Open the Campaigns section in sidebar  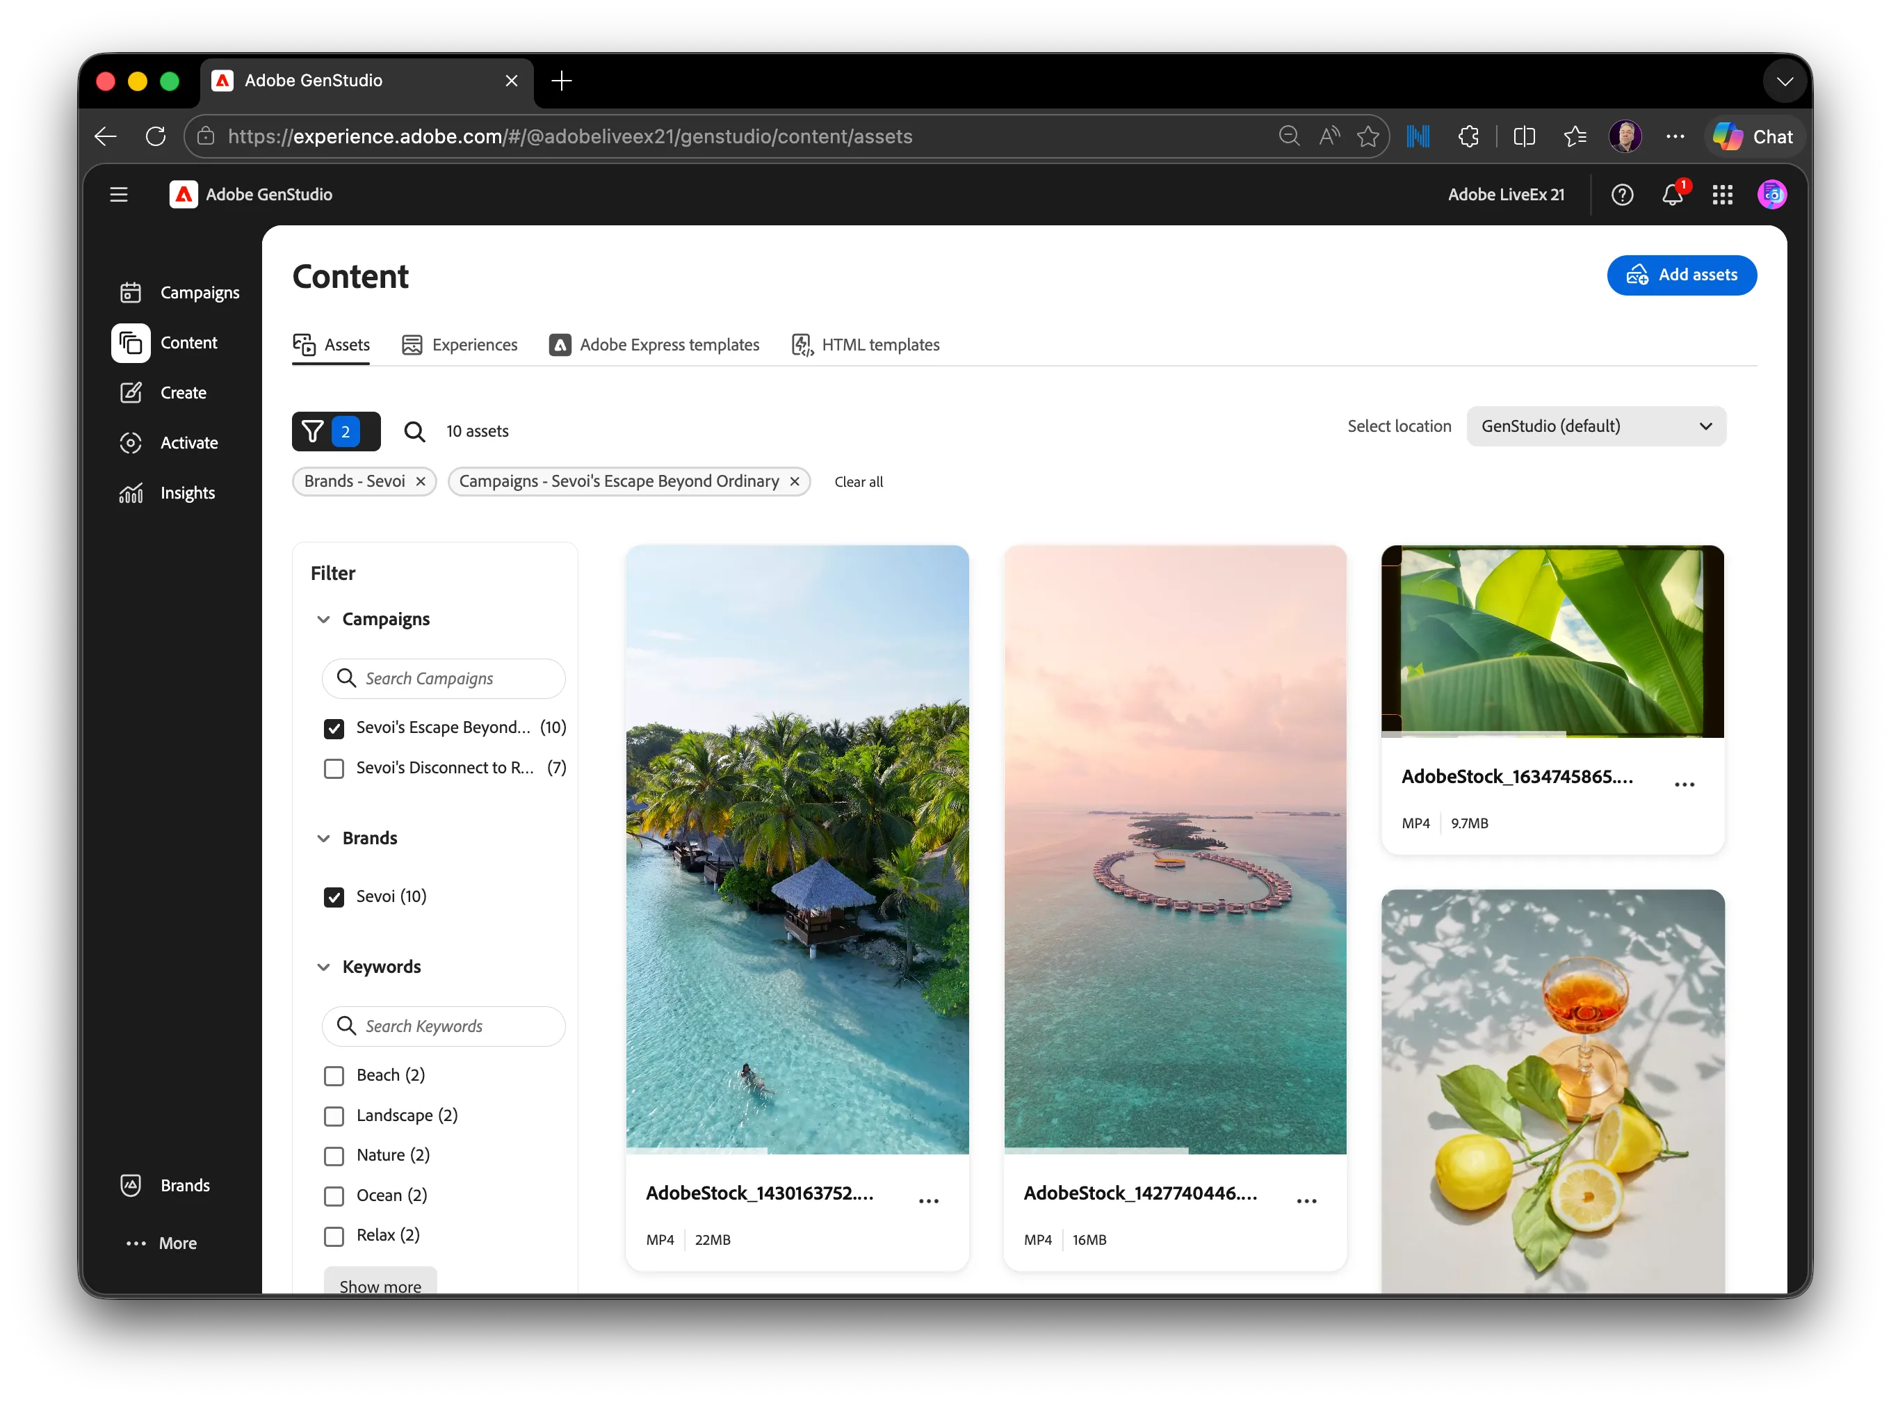(x=179, y=293)
